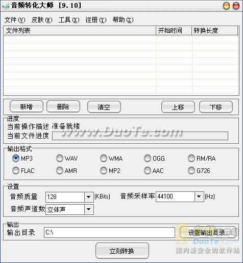
Task: Choose FLAC as the output format
Action: point(16,170)
